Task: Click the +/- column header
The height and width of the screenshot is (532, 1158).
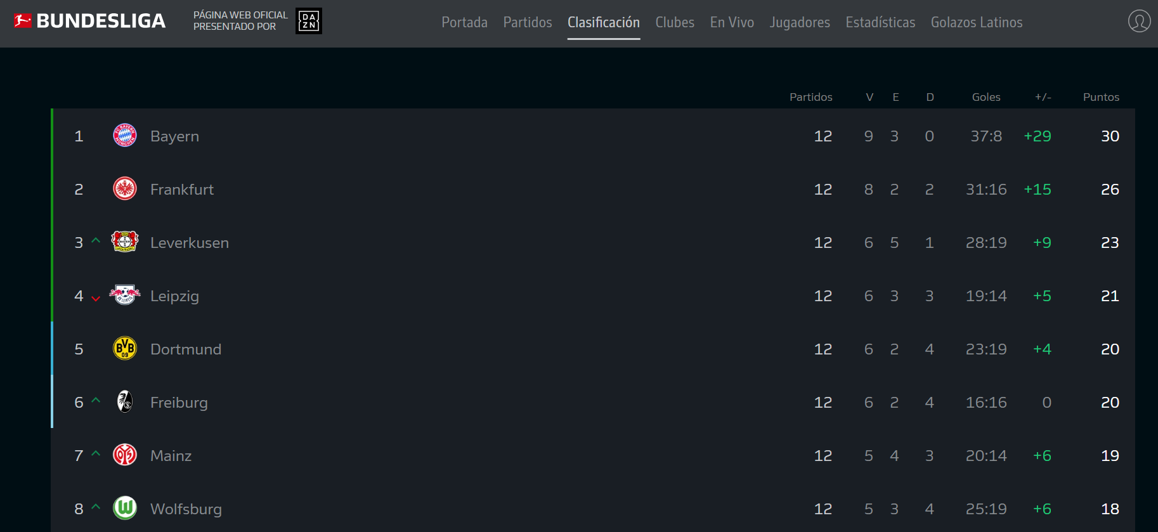Action: pyautogui.click(x=1043, y=97)
